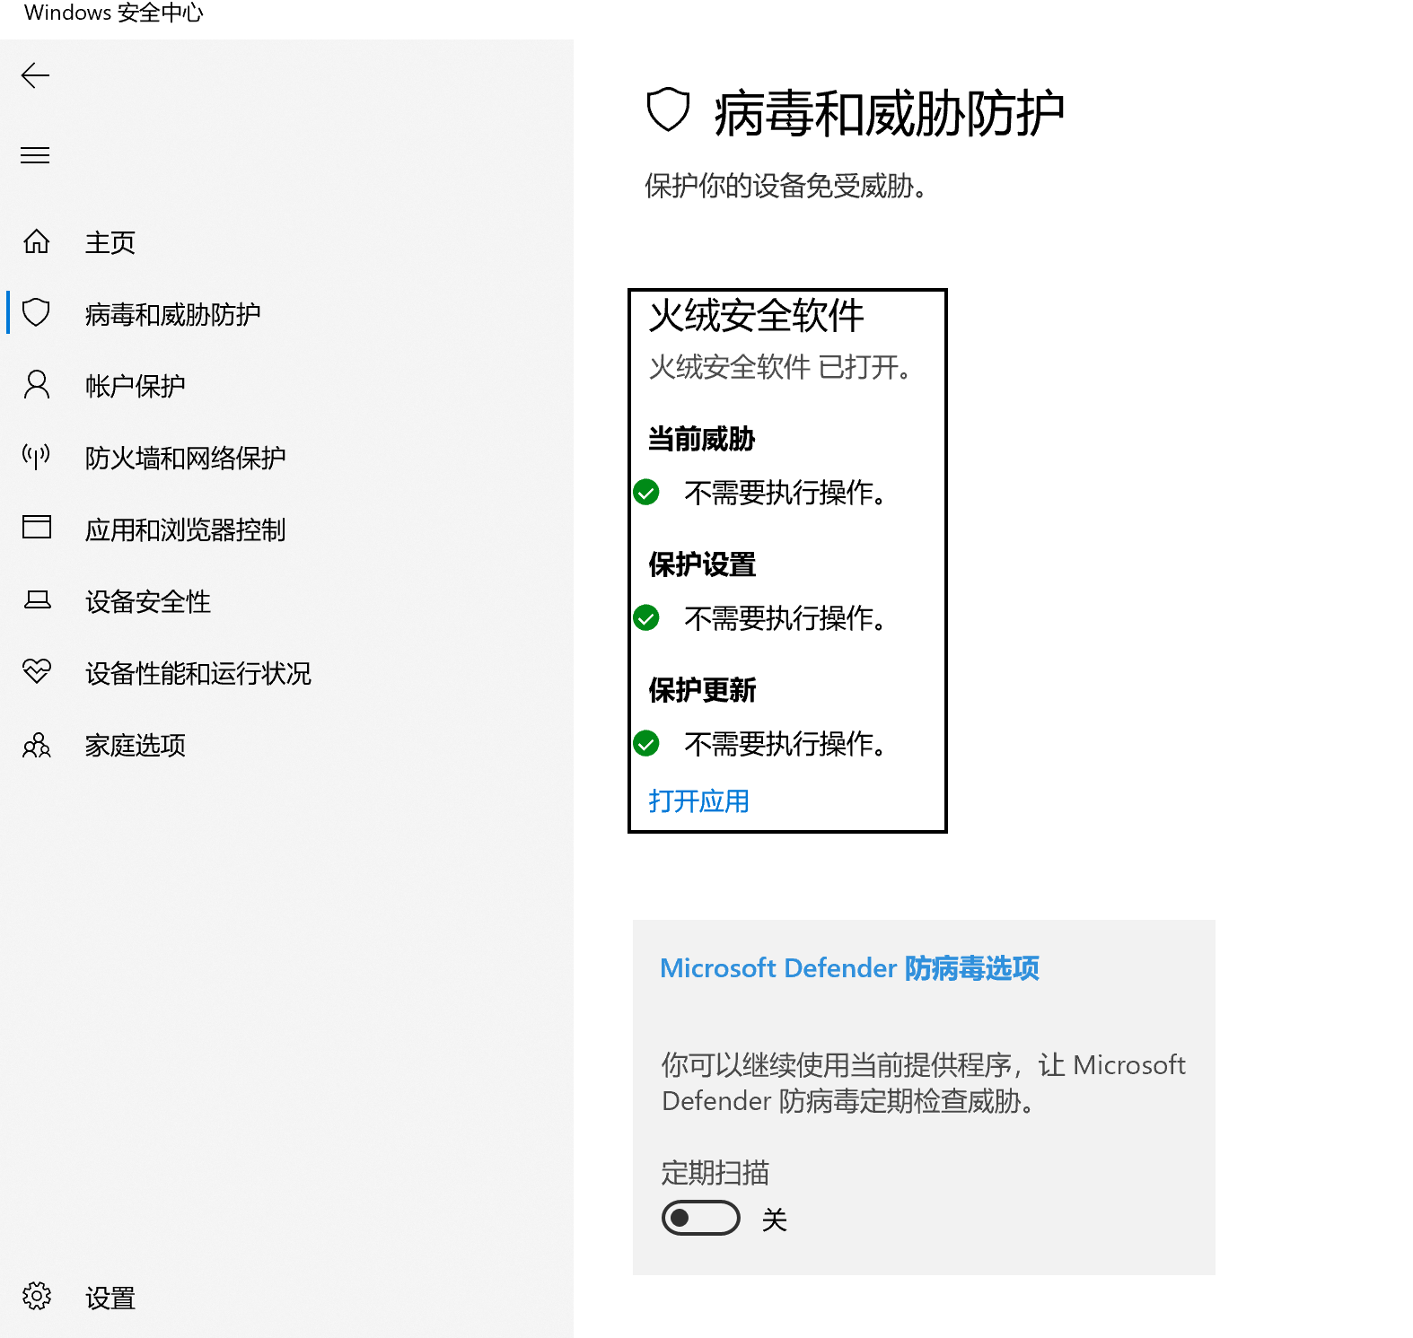Click 不需要执行操作 under 当前威胁
This screenshot has width=1413, height=1338.
[x=785, y=492]
